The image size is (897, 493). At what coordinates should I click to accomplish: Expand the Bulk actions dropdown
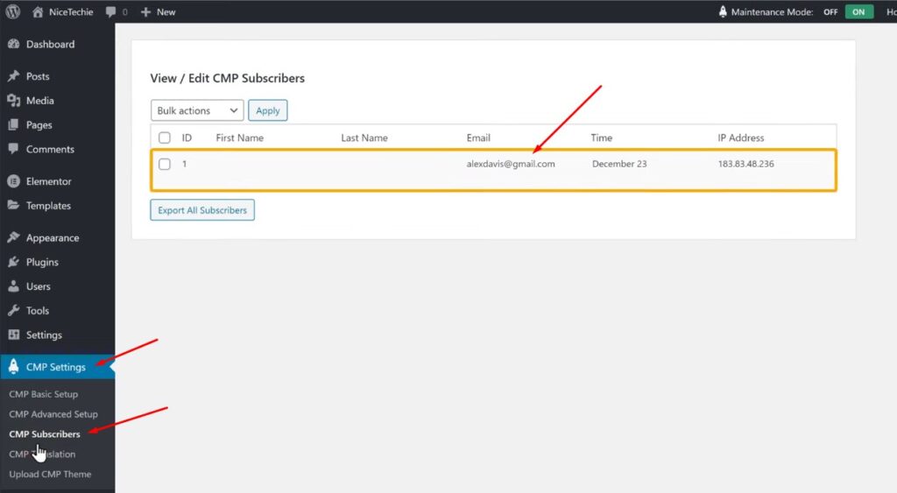pyautogui.click(x=197, y=110)
